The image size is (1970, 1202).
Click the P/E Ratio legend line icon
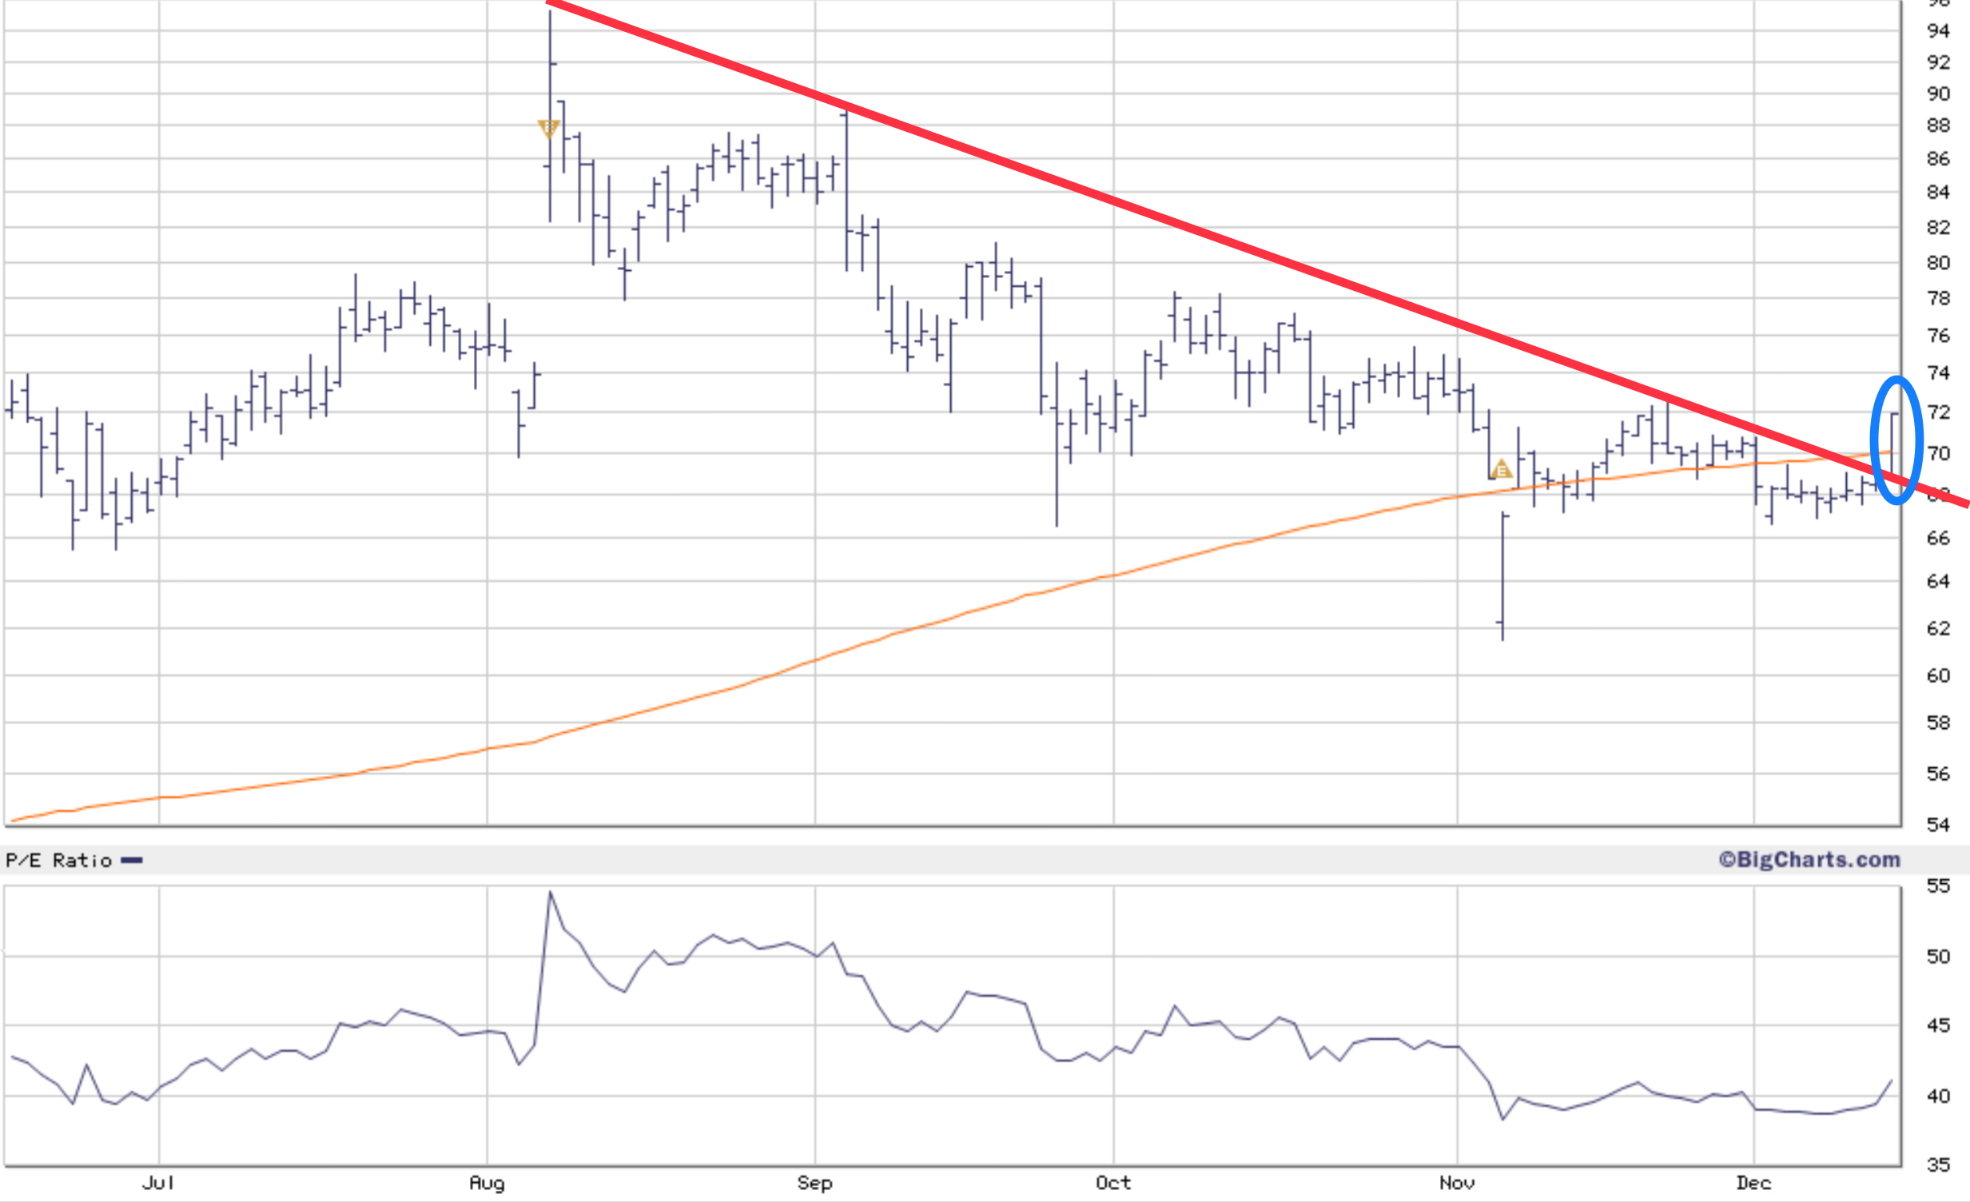pyautogui.click(x=132, y=861)
